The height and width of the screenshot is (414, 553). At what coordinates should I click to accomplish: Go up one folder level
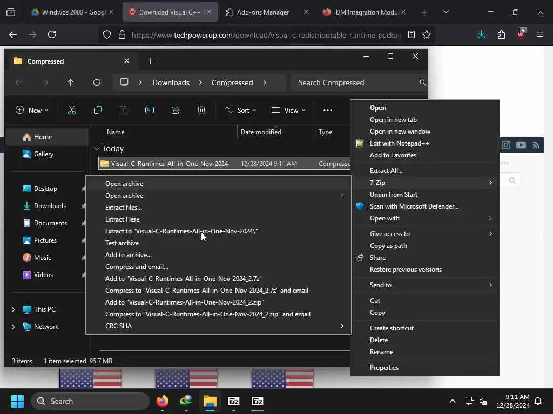pyautogui.click(x=71, y=82)
